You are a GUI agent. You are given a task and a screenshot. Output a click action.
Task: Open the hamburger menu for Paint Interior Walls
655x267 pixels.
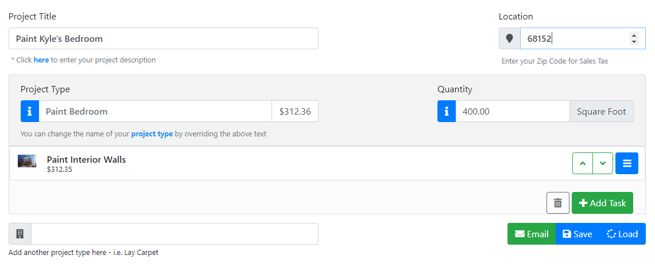[x=627, y=163]
